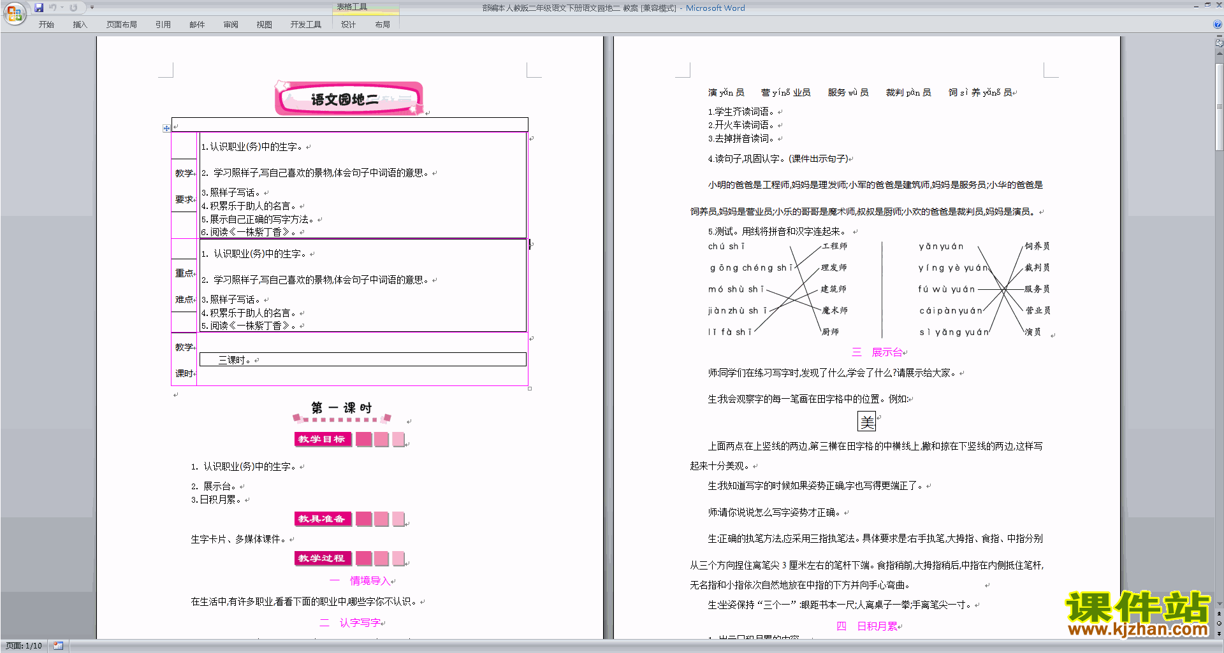Switch to the 插入 tab

click(80, 24)
